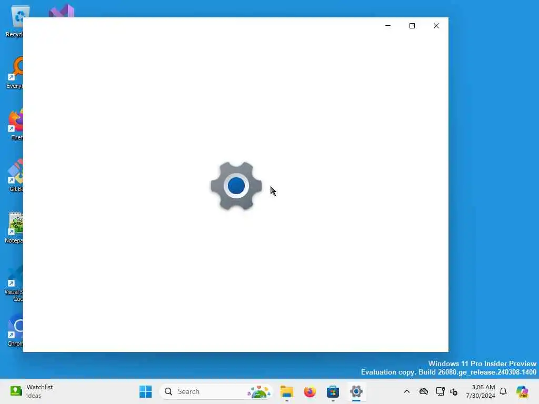Open Microsoft Store from the taskbar
Screen dimensions: 539x404
point(333,391)
